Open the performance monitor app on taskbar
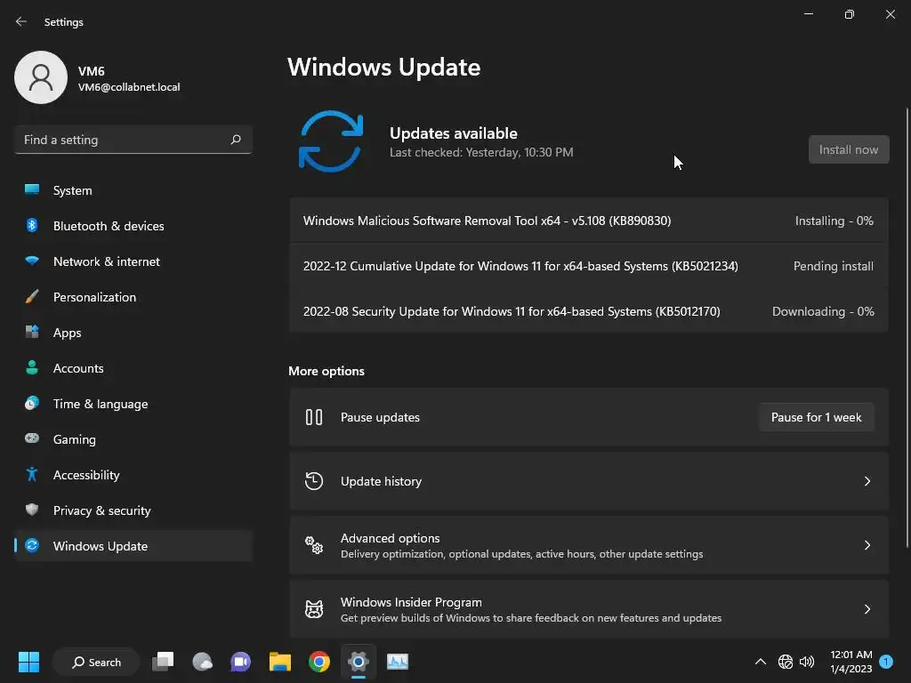Viewport: 911px width, 683px height. 398,662
